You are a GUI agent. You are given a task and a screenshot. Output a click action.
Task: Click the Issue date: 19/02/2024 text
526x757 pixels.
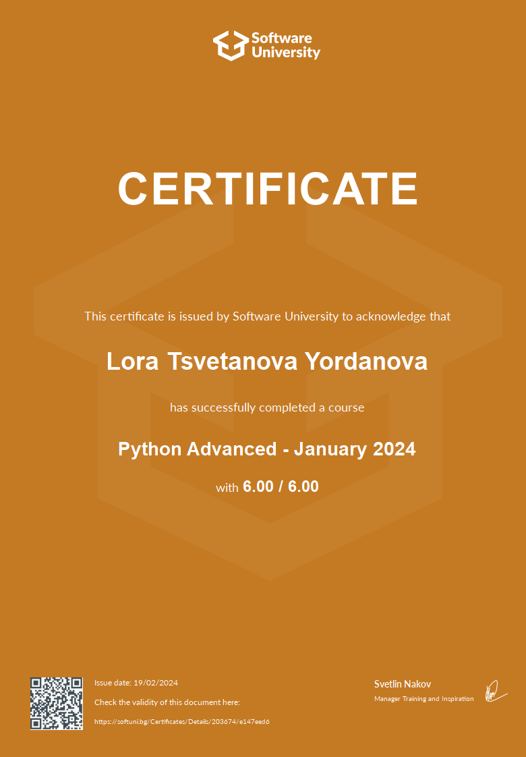(136, 683)
